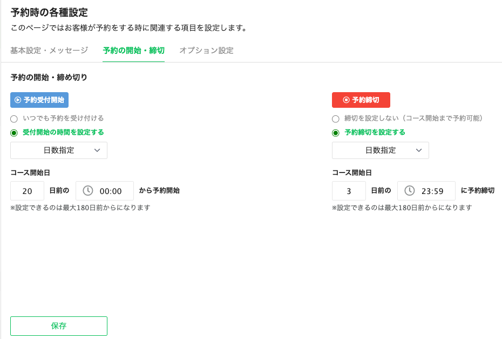Viewport: 502px width, 339px height.
Task: Click the clock icon beside 23:59
Action: point(410,191)
